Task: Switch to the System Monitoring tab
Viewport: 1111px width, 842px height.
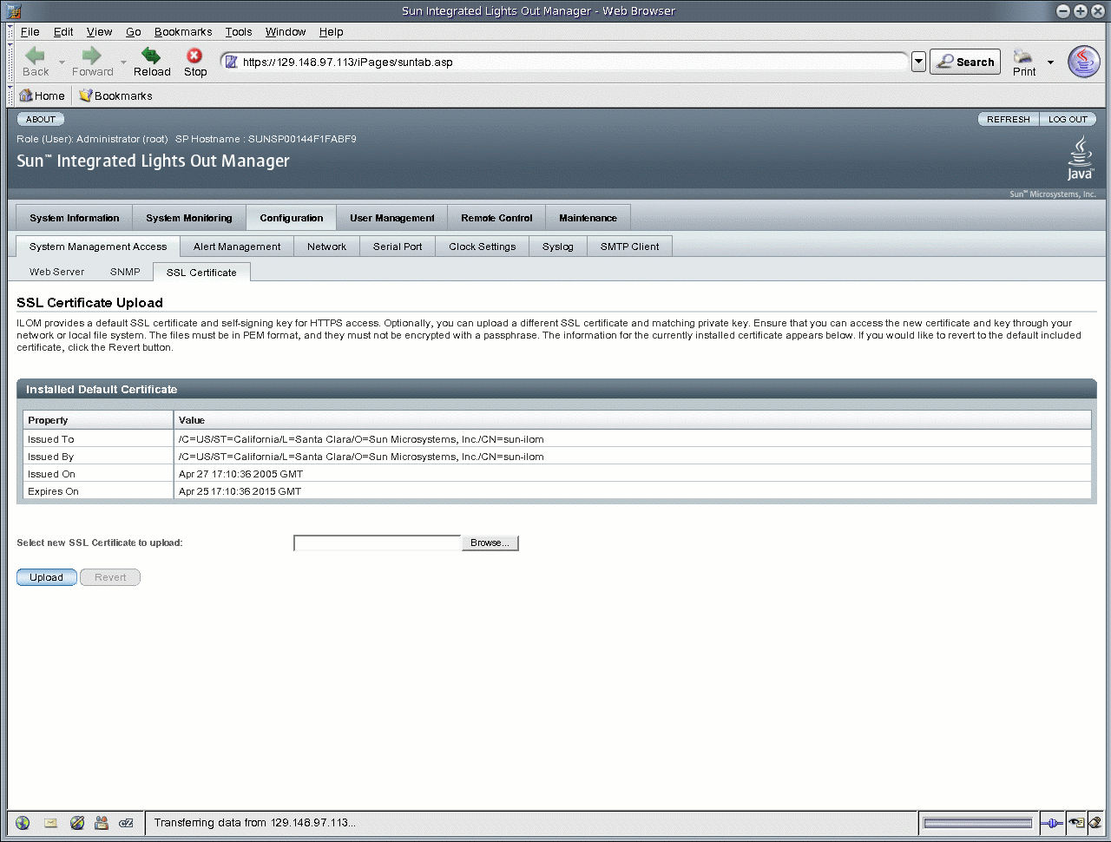Action: (189, 218)
